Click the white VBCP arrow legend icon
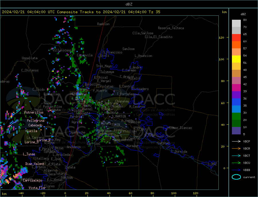258x197 pixels. click(236, 141)
